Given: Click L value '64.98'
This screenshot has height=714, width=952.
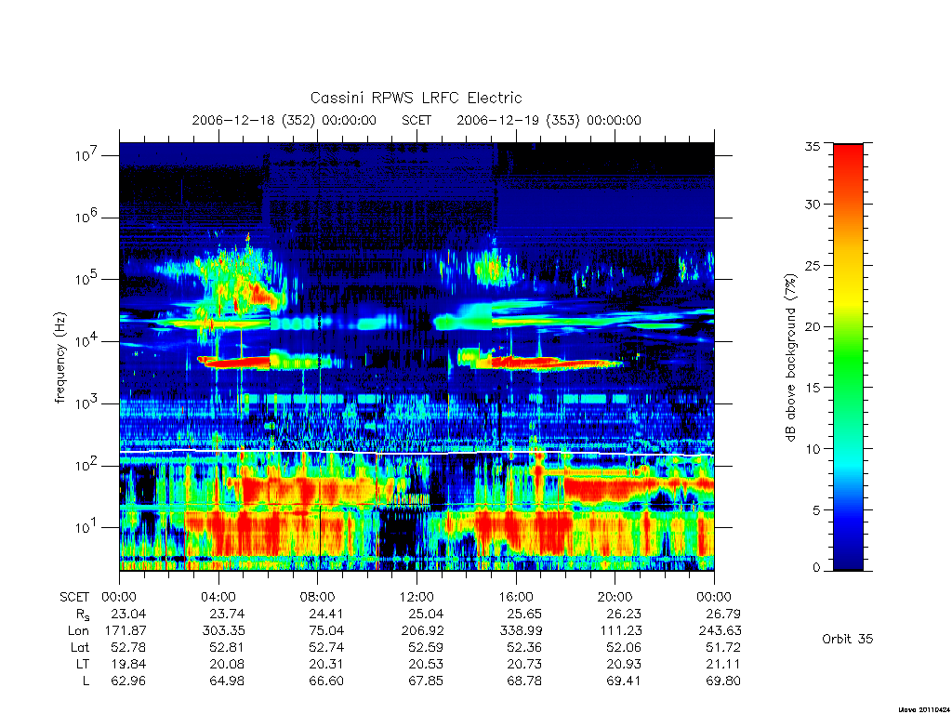Looking at the screenshot, I should pyautogui.click(x=227, y=681).
